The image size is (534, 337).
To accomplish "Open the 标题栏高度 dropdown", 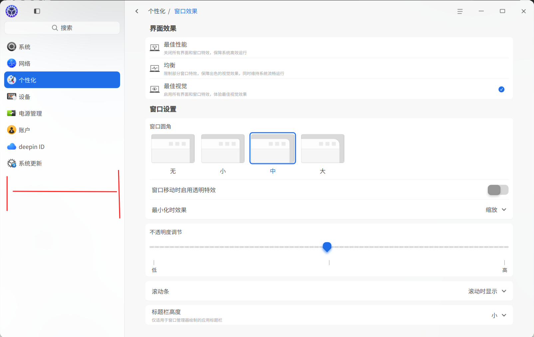I will [x=499, y=315].
